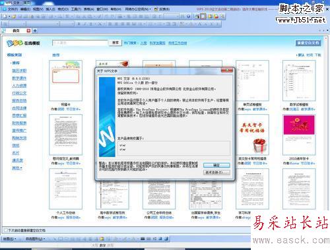The height and width of the screenshot is (250, 330).
Task: Select the 个人工作总结 template thumbnail
Action: pyautogui.click(x=65, y=189)
